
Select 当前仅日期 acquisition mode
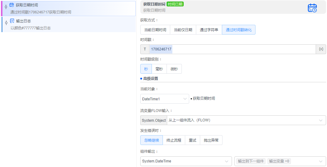tap(183, 30)
